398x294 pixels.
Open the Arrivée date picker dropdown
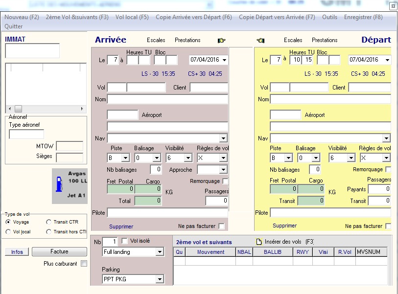point(224,60)
